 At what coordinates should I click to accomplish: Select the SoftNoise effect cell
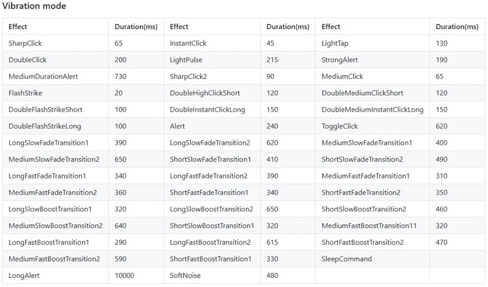186,276
